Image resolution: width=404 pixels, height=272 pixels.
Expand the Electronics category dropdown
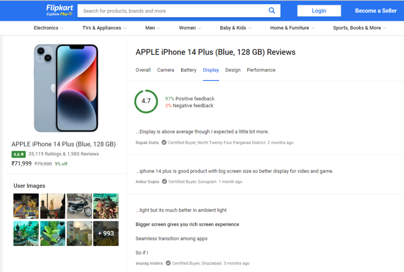point(49,28)
